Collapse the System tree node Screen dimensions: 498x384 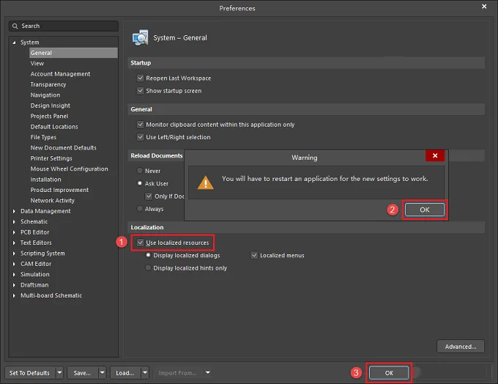click(x=14, y=43)
